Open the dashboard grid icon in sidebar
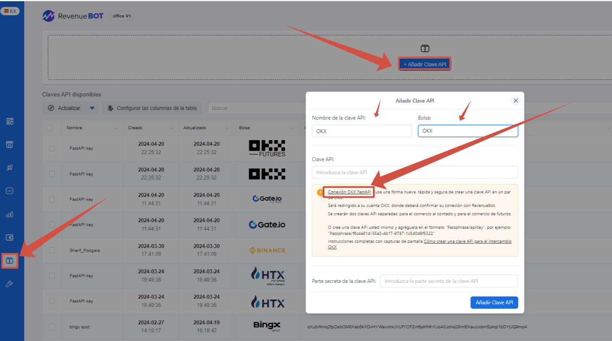 [10, 121]
